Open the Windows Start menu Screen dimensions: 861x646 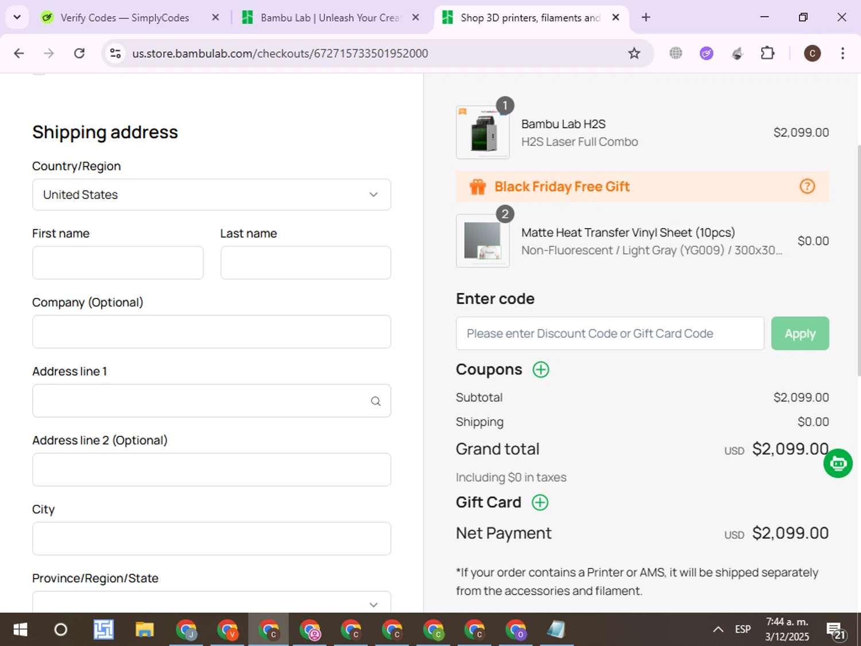click(20, 630)
